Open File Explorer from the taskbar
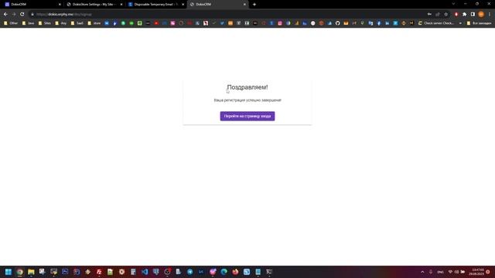Screen dimensions: 495x278 click(31, 272)
